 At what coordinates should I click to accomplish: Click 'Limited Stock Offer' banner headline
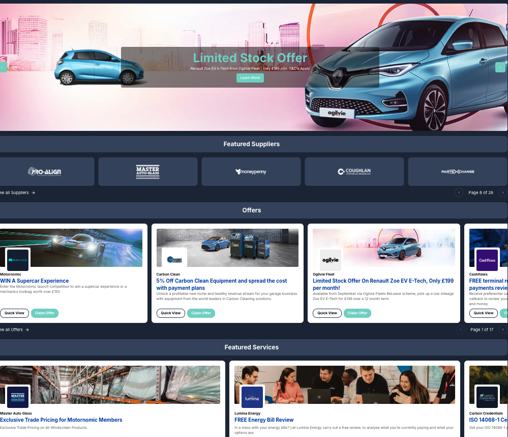[250, 58]
